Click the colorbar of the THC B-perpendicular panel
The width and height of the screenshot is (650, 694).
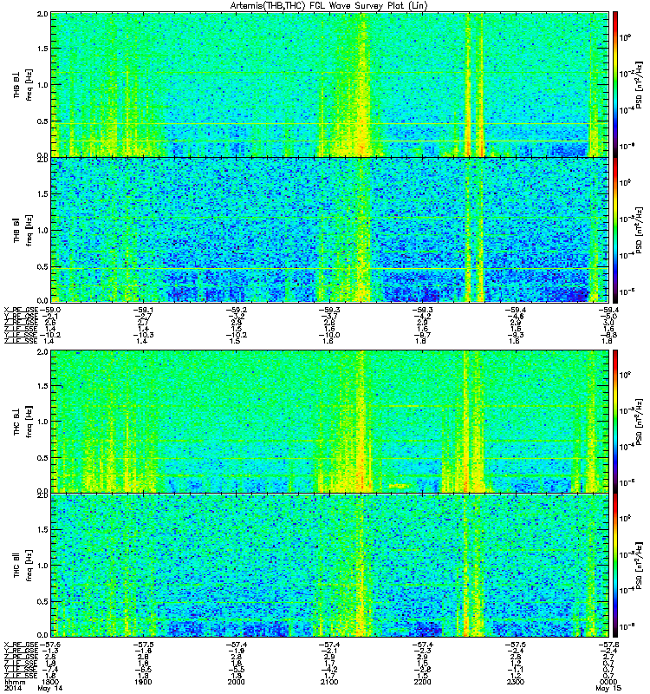(x=615, y=421)
